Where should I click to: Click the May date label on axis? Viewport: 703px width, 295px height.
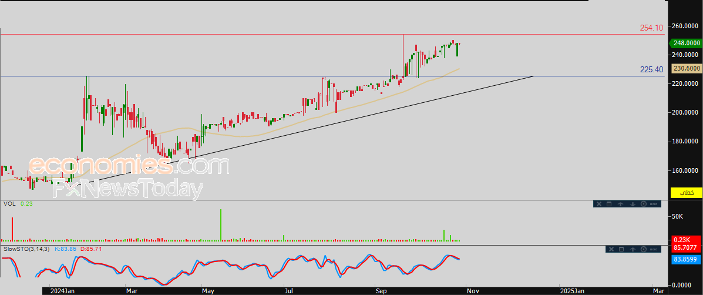click(x=208, y=291)
